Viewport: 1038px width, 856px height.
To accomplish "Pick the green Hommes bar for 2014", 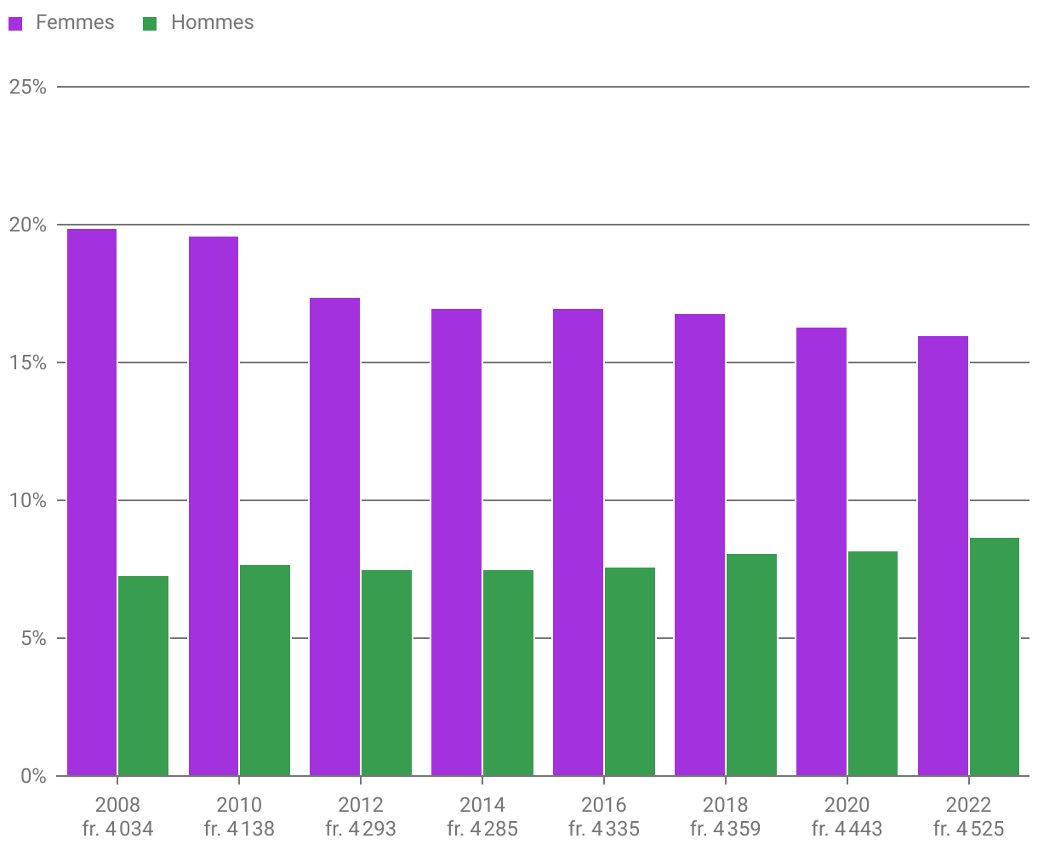I will (x=508, y=673).
